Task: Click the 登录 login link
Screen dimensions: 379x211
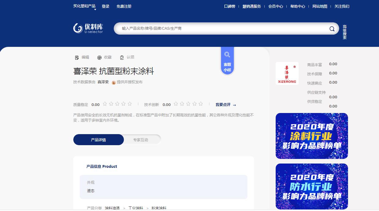Action: (105, 6)
